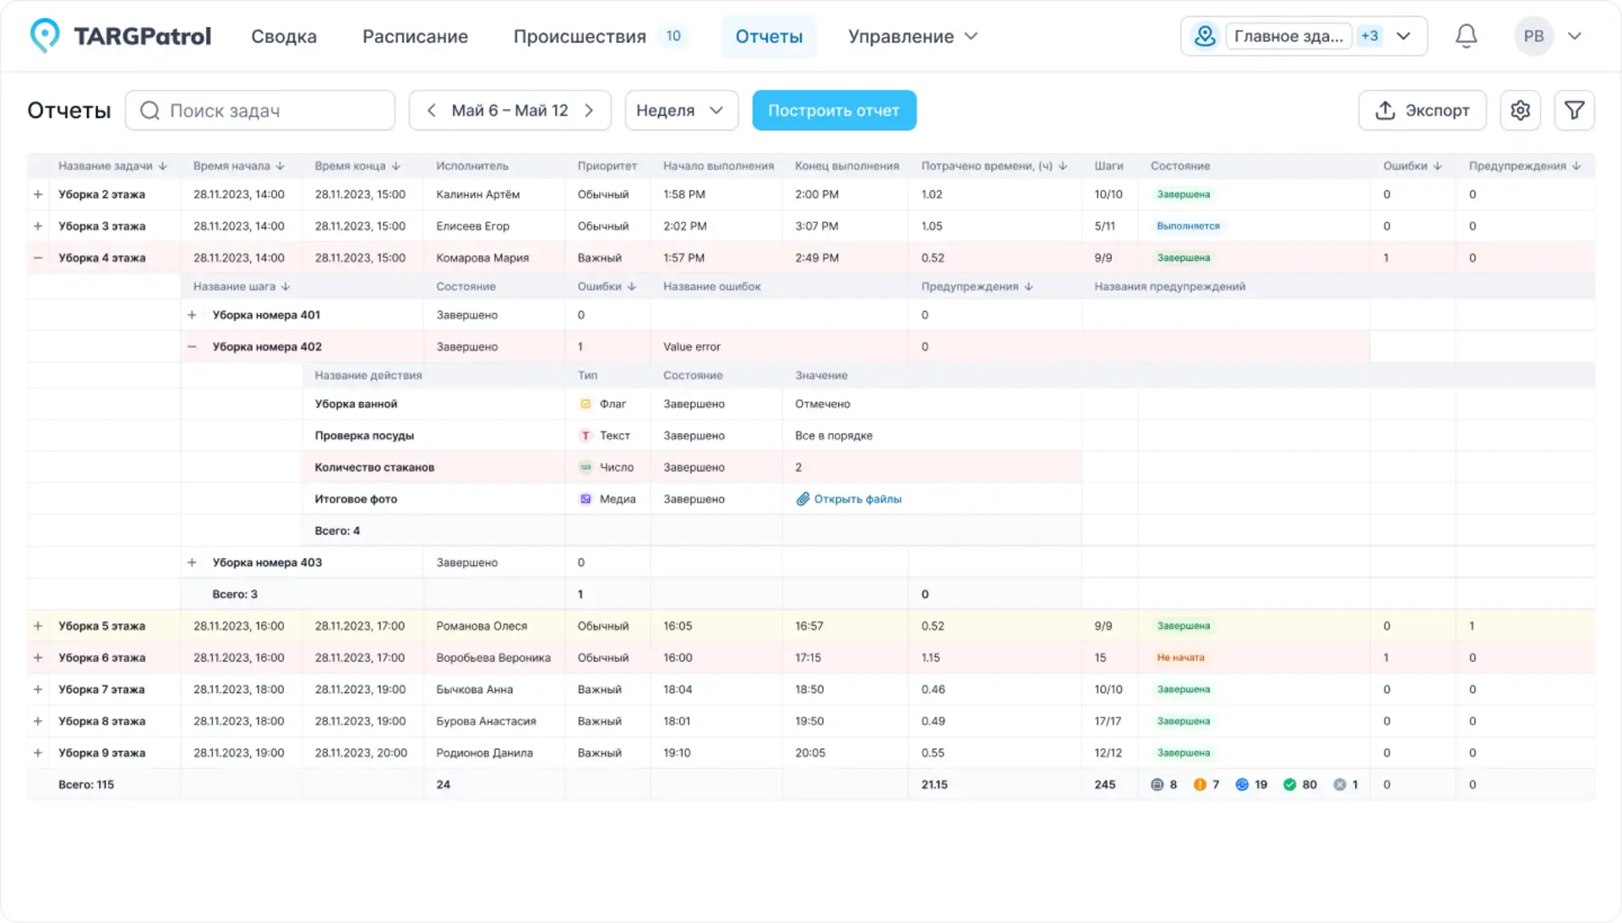
Task: Open the notifications bell
Action: pos(1466,35)
